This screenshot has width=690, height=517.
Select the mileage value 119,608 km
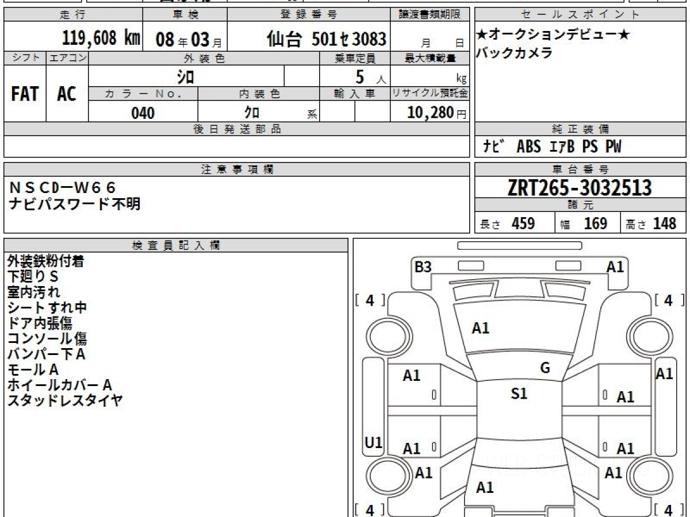click(x=101, y=38)
